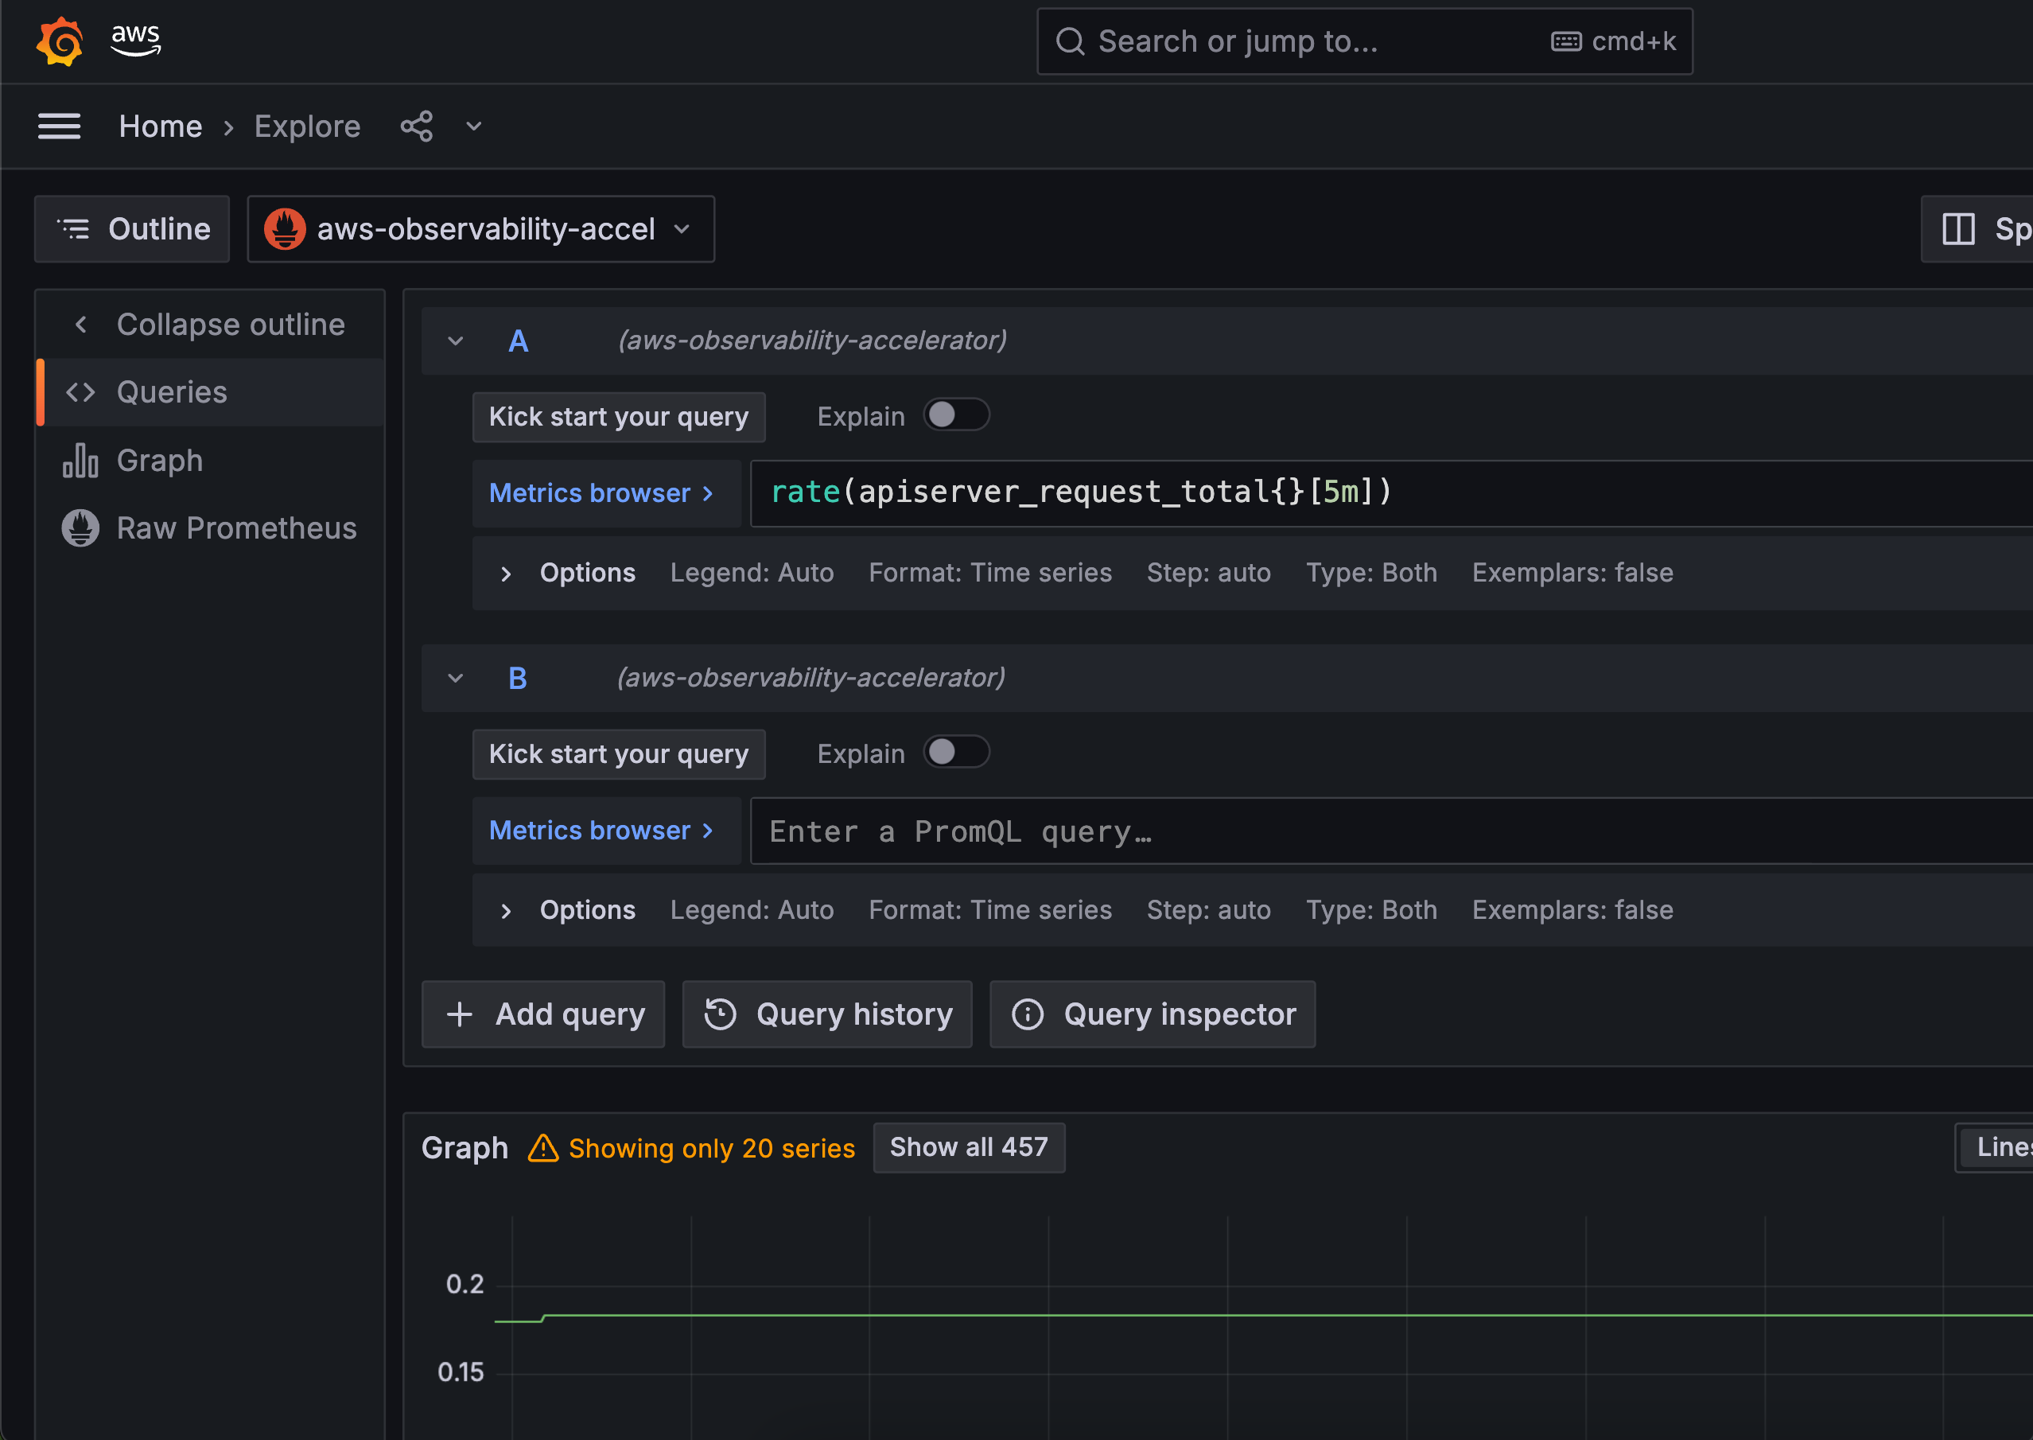Collapse query A using its chevron

[455, 341]
